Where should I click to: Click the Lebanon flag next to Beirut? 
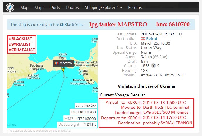pos(143,39)
